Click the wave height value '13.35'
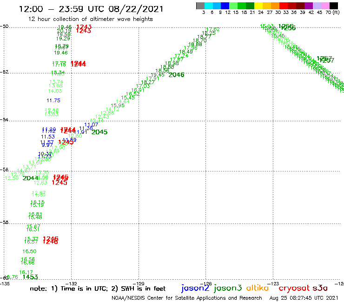This screenshot has width=344, height=302. pyautogui.click(x=42, y=172)
